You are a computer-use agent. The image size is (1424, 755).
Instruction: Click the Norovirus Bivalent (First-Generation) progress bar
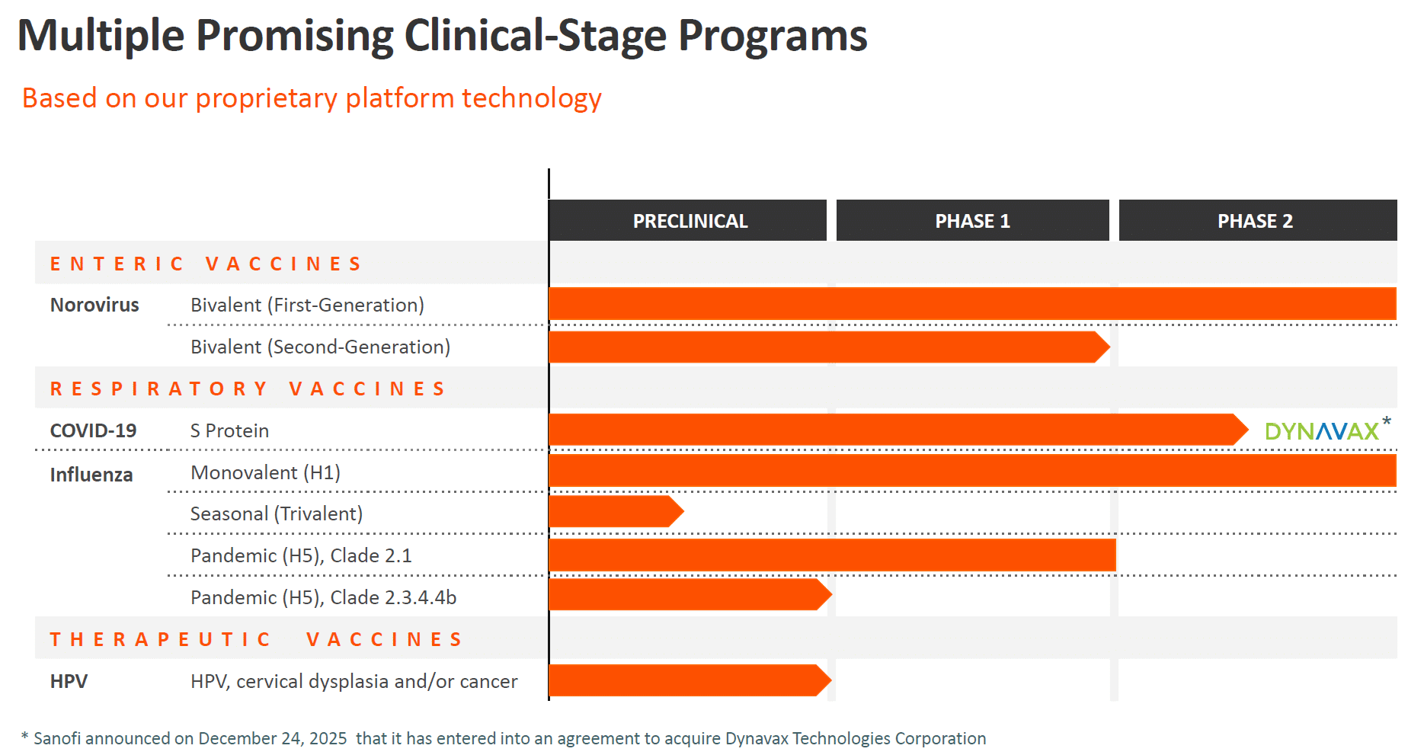tap(971, 303)
